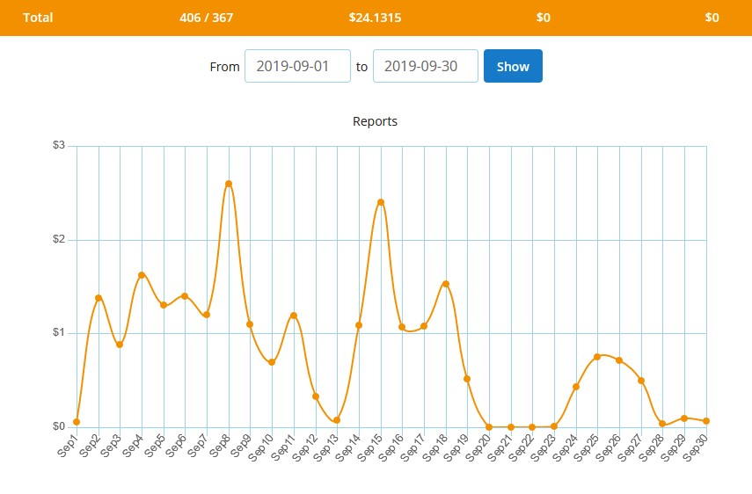This screenshot has height=494, width=752.
Task: Click the to date field 2019-09-30
Action: pyautogui.click(x=426, y=66)
